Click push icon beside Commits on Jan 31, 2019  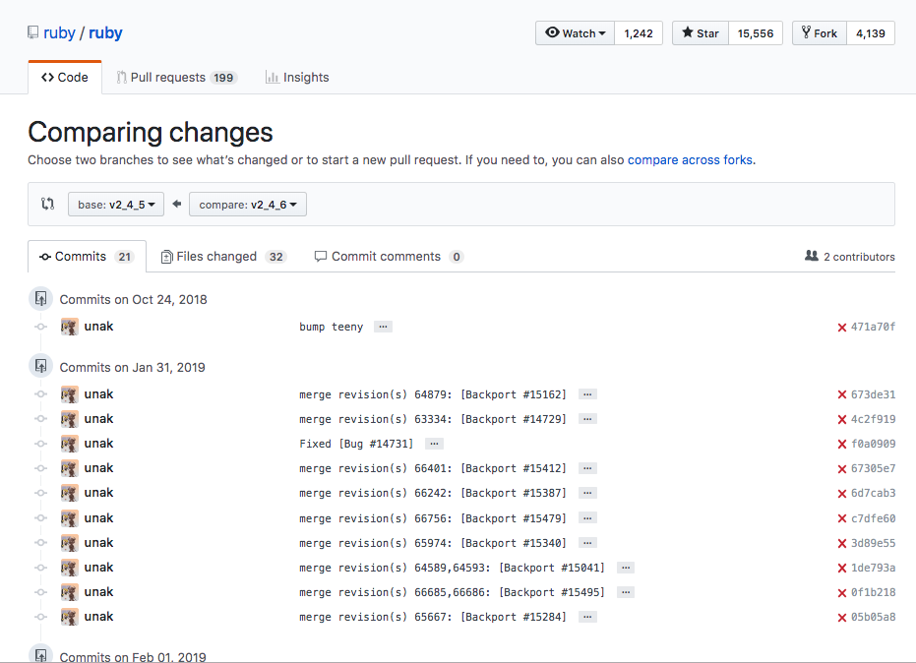41,366
